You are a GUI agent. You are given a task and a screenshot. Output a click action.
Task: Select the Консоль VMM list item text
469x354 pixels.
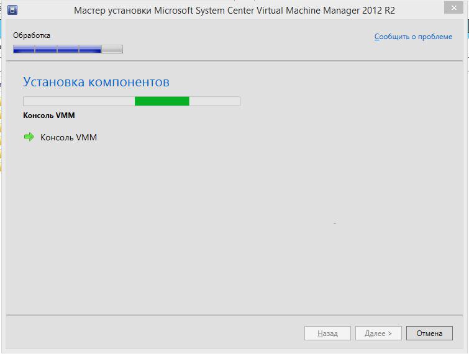(x=69, y=137)
